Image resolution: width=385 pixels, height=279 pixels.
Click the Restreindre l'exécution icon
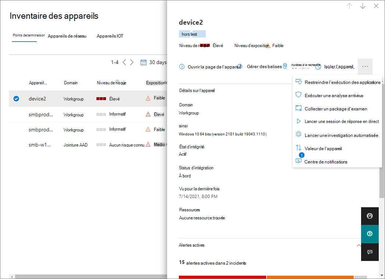pos(299,82)
